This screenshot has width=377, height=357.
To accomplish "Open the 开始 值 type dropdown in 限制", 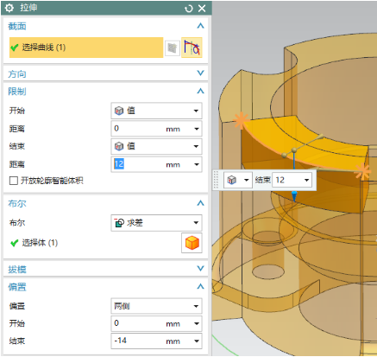I will [x=156, y=111].
